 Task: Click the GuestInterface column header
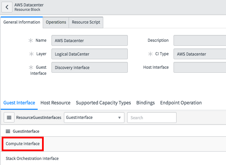pyautogui.click(x=26, y=131)
